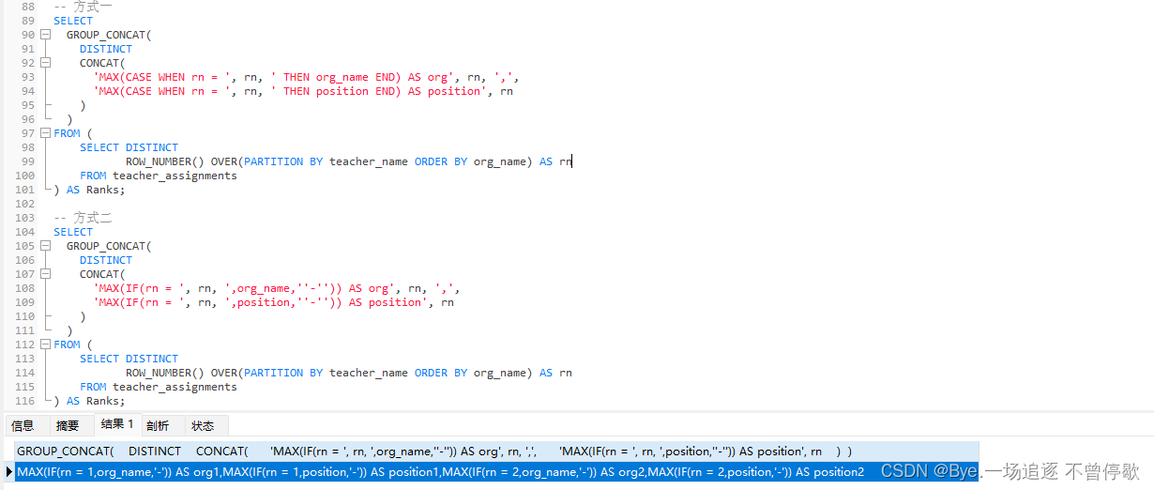1154x490 pixels.
Task: Click teacher_assignments table name on line 115
Action: (x=175, y=387)
